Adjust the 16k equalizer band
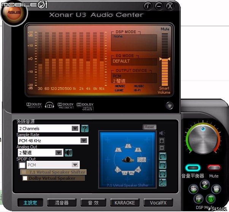Image resolution: width=229 pixels, height=212 pixels. pyautogui.click(x=102, y=58)
